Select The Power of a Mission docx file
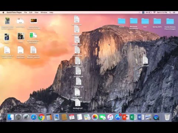 click(33, 52)
